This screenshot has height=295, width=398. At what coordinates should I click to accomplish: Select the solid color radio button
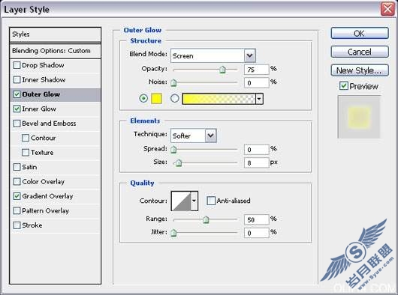point(143,98)
